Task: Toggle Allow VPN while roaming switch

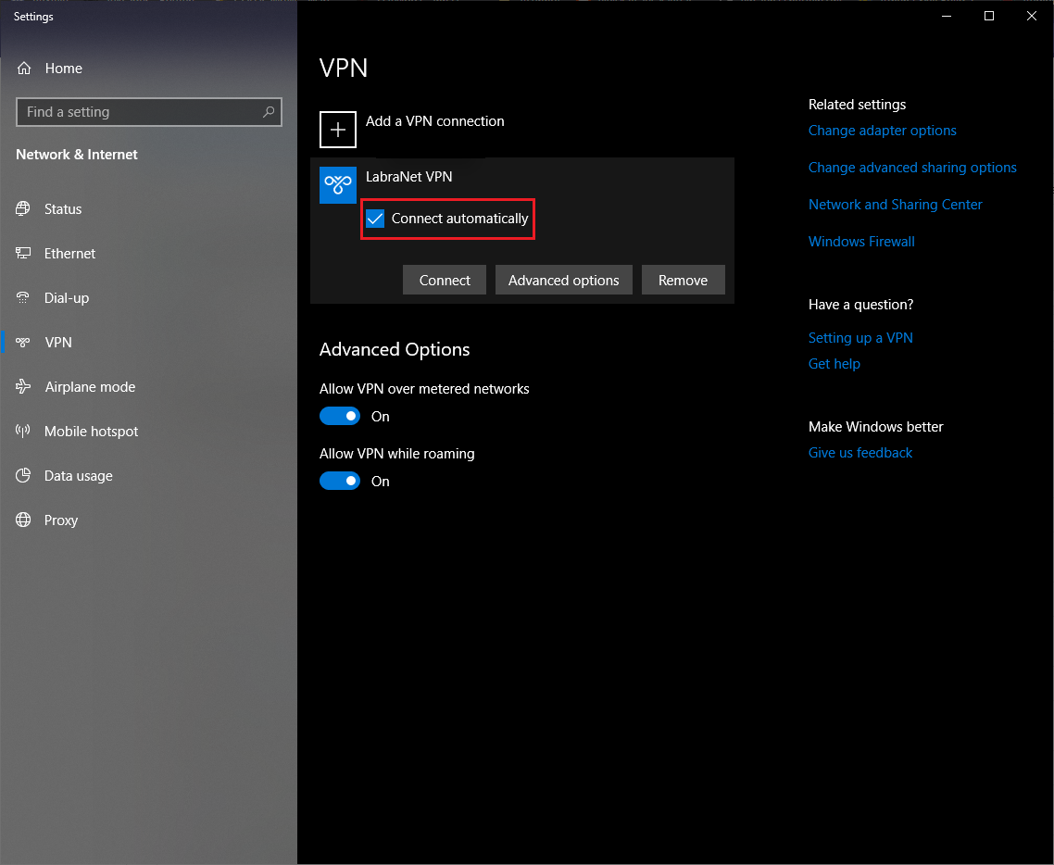Action: pos(340,482)
